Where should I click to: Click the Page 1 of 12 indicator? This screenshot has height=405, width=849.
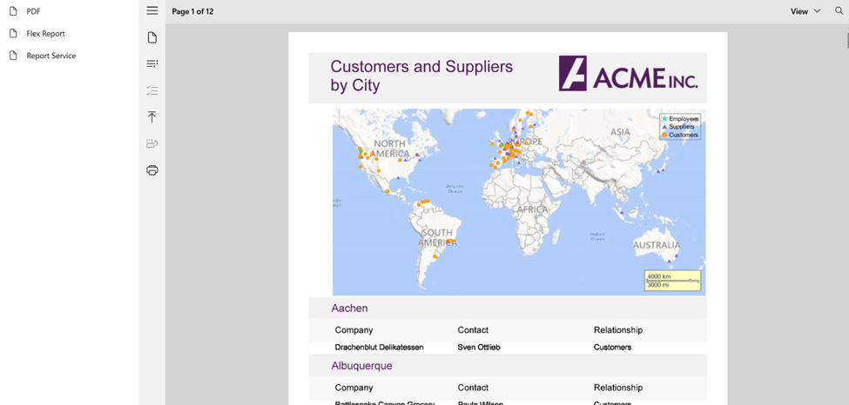[x=192, y=11]
